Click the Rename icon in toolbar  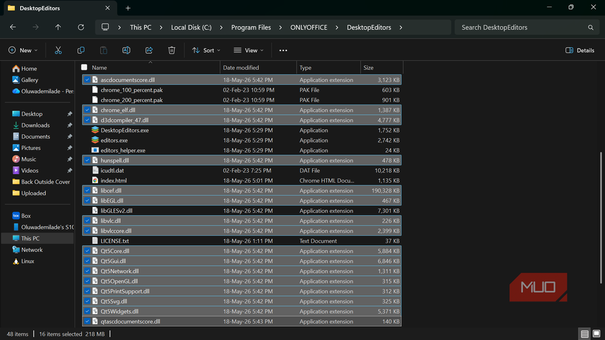pos(126,50)
